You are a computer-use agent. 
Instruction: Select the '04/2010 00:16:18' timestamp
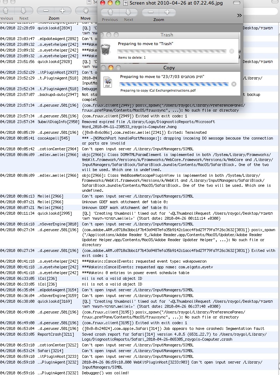17,224
